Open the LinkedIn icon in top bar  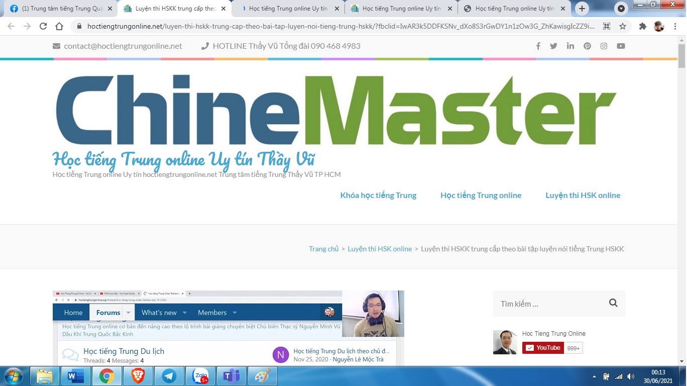[x=570, y=46]
